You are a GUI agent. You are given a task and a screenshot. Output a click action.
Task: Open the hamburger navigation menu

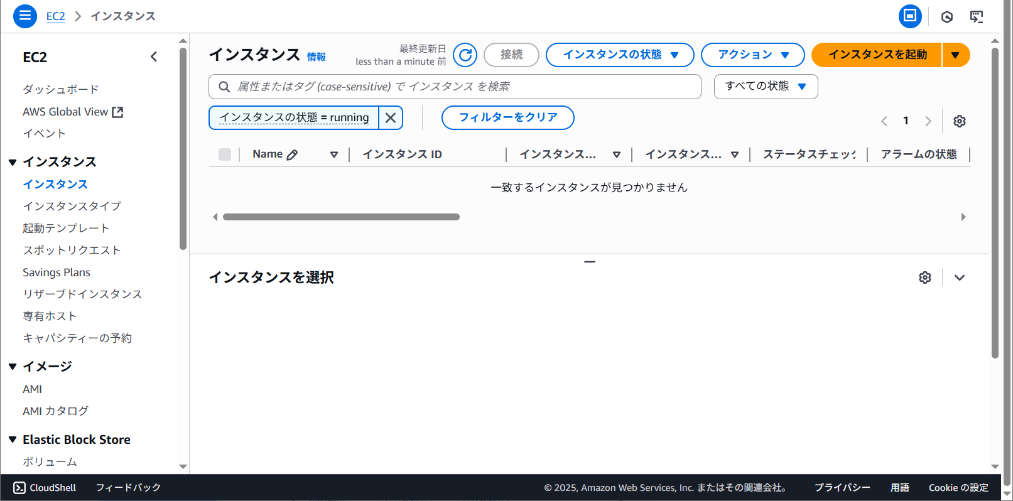[x=25, y=16]
